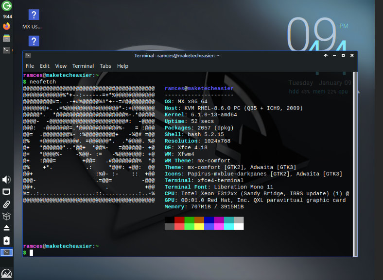Open the Tabs menu
383x280 pixels.
[x=105, y=66]
